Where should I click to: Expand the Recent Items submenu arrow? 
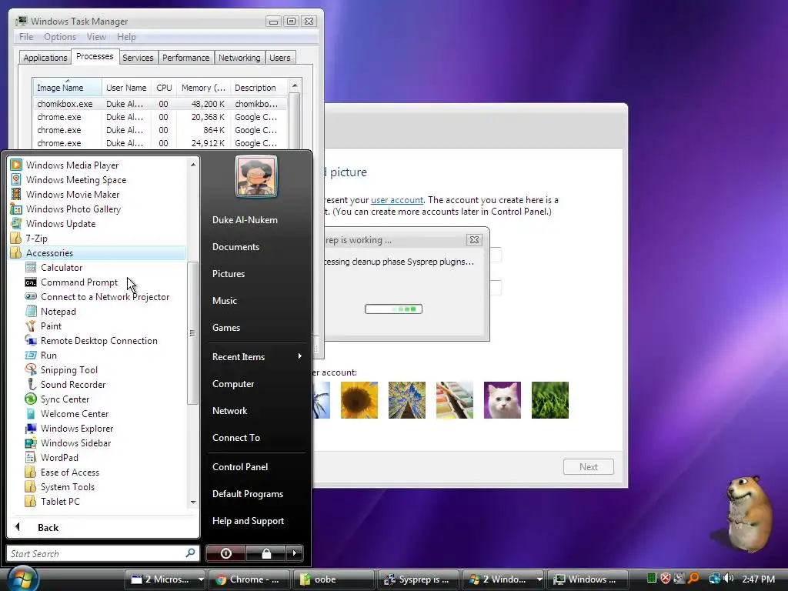coord(299,356)
